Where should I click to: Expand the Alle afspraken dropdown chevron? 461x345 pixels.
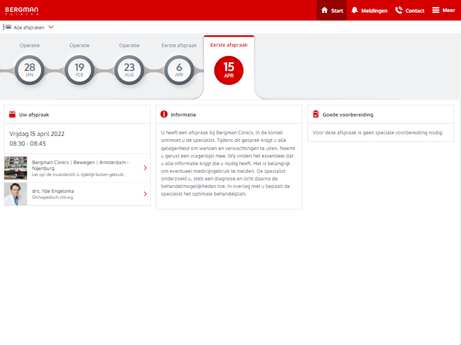click(x=51, y=27)
